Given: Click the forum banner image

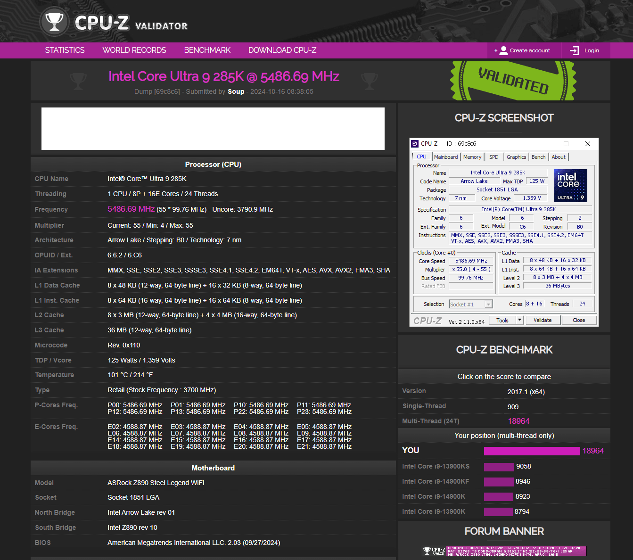Looking at the screenshot, I should point(504,551).
